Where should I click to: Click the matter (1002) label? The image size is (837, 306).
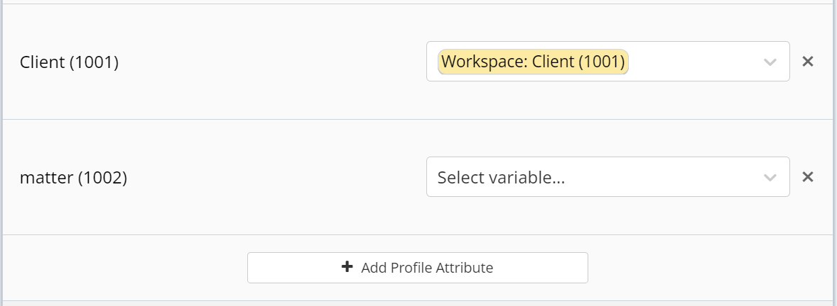coord(73,178)
